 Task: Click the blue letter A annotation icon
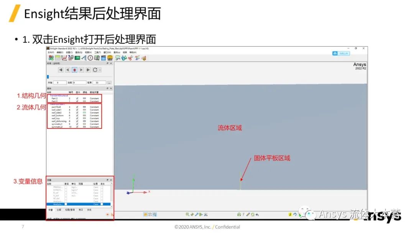pyautogui.click(x=84, y=58)
